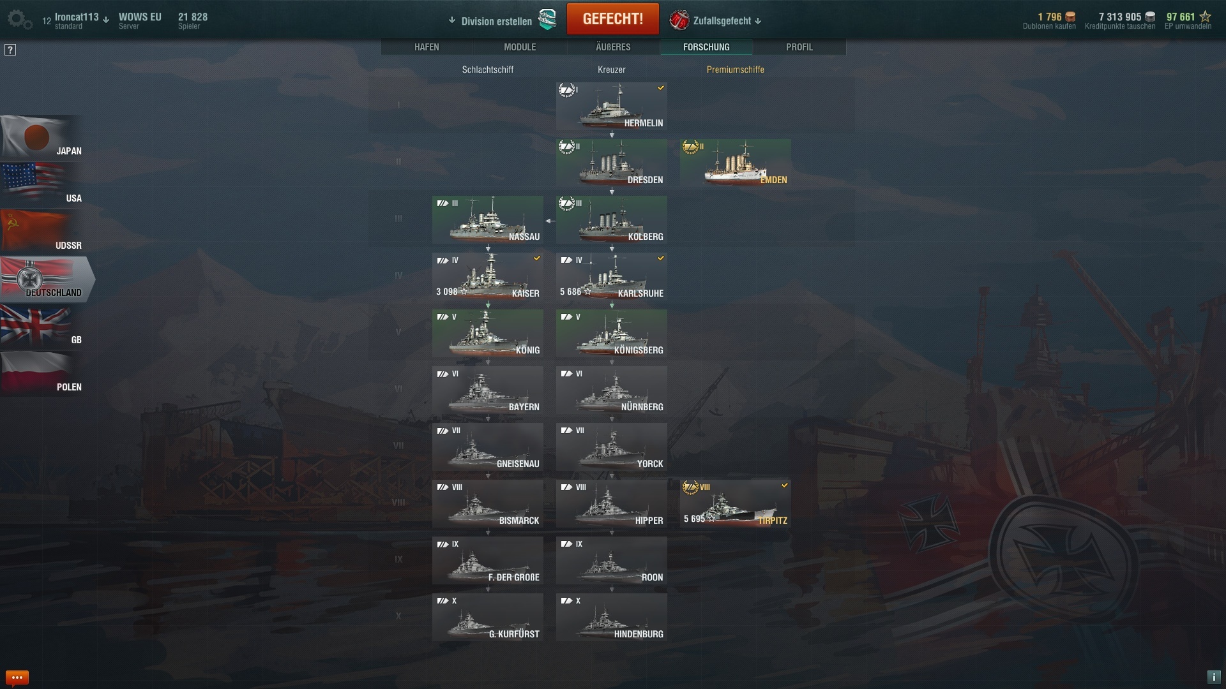Switch to the MODULE tab
The image size is (1226, 689).
click(x=520, y=47)
